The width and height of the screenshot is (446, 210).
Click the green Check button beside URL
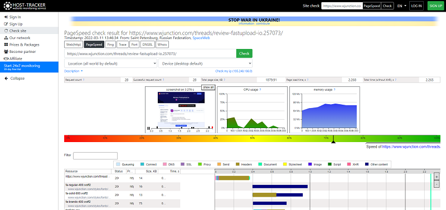tap(244, 53)
